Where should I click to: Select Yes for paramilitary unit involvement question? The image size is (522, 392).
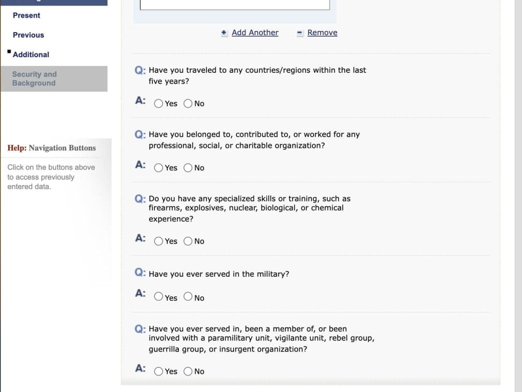coord(158,371)
